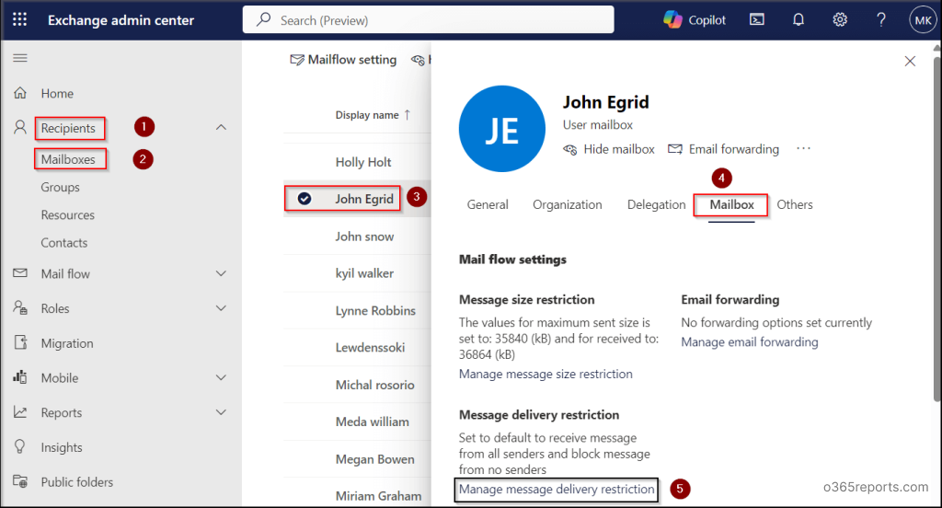Click the Migration icon in sidebar
The image size is (942, 508).
(x=20, y=342)
